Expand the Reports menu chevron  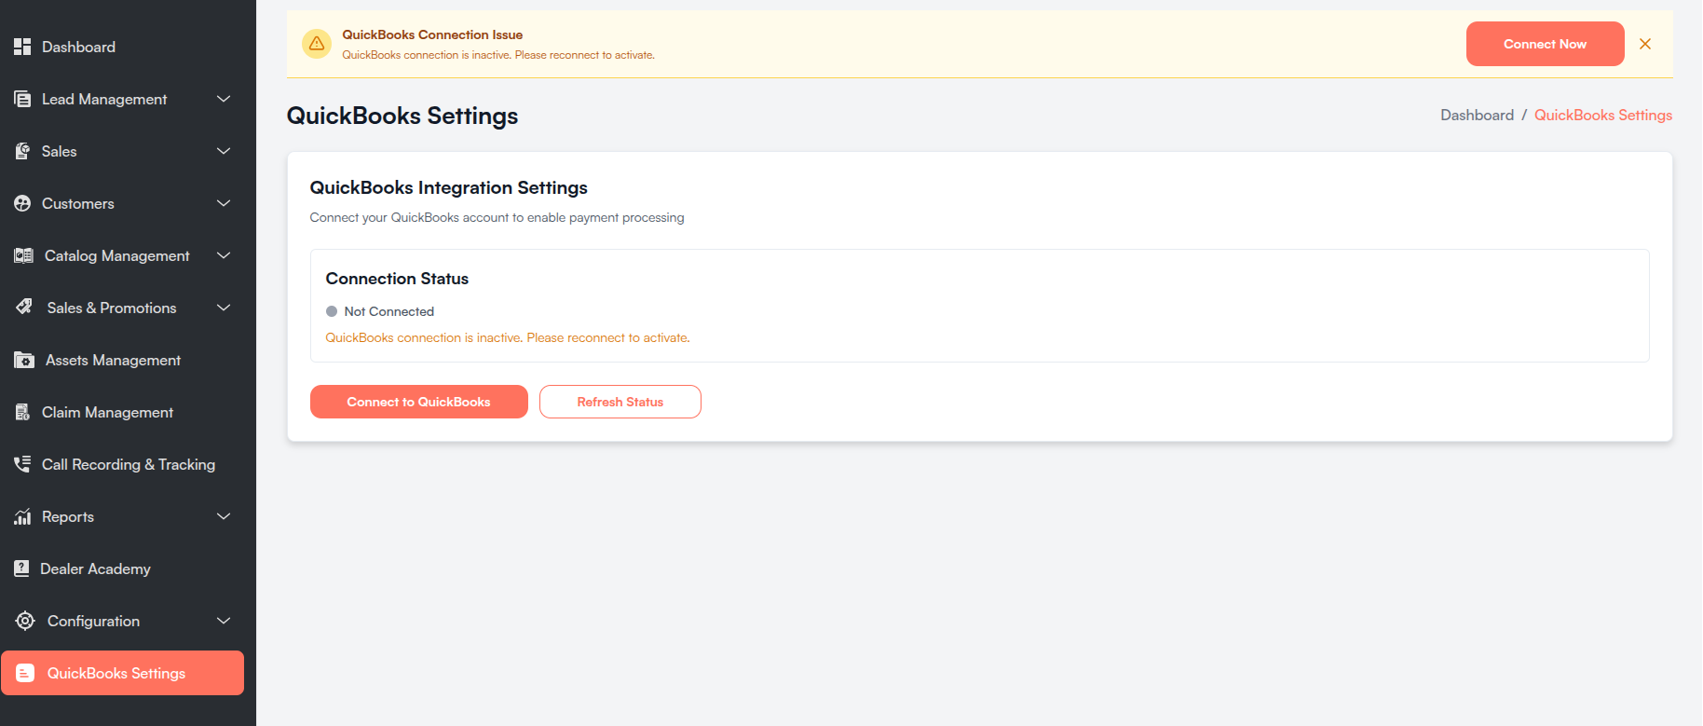click(224, 516)
